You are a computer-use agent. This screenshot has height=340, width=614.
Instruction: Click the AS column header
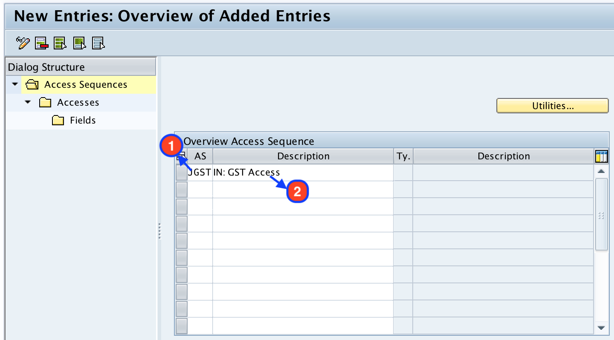[200, 156]
